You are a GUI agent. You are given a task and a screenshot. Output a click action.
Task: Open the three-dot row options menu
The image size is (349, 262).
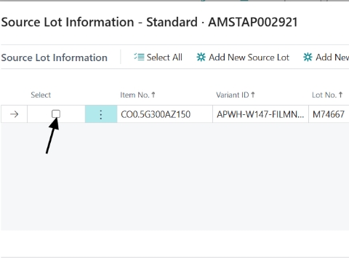(x=101, y=114)
